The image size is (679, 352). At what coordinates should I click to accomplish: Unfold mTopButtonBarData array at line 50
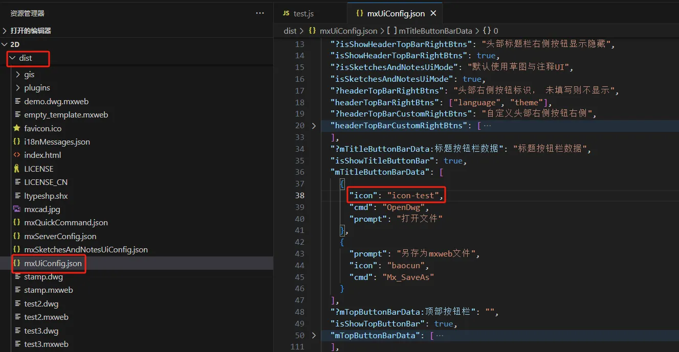tap(314, 336)
